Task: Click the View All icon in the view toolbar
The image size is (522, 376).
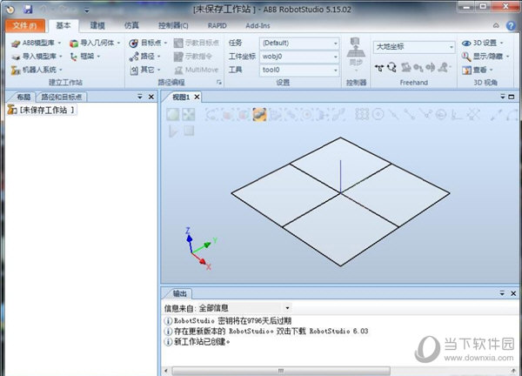Action: (x=173, y=115)
